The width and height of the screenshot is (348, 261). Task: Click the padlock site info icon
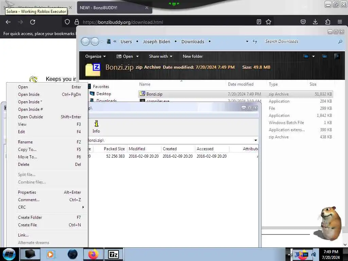[77, 22]
